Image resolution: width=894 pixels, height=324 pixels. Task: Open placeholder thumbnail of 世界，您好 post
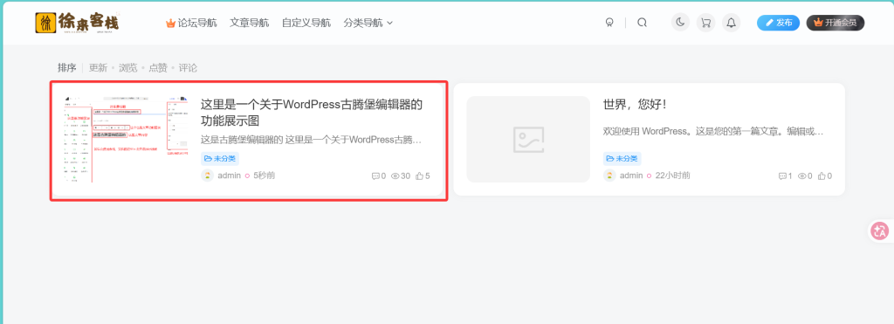coord(528,139)
